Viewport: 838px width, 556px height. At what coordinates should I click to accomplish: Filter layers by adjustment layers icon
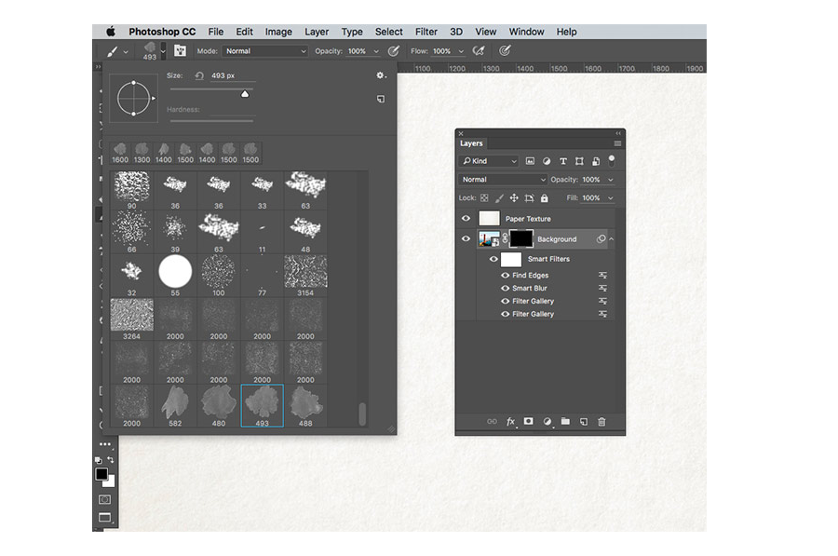pos(547,161)
